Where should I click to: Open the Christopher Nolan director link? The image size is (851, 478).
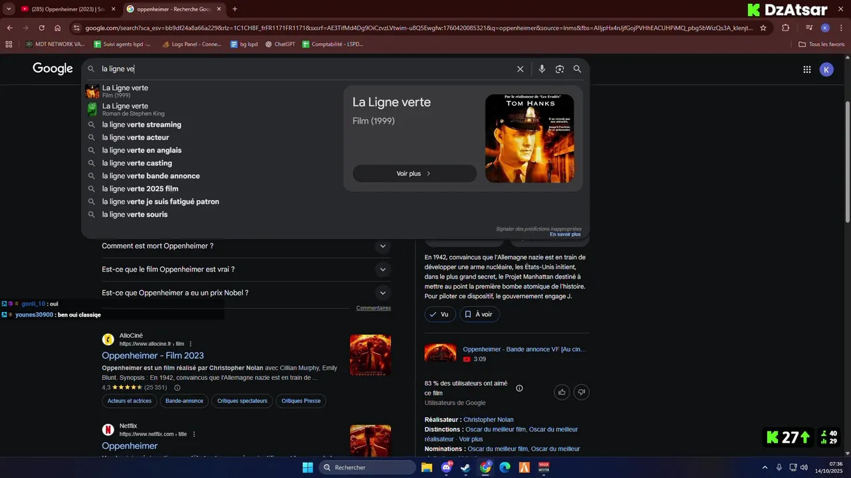coord(488,420)
